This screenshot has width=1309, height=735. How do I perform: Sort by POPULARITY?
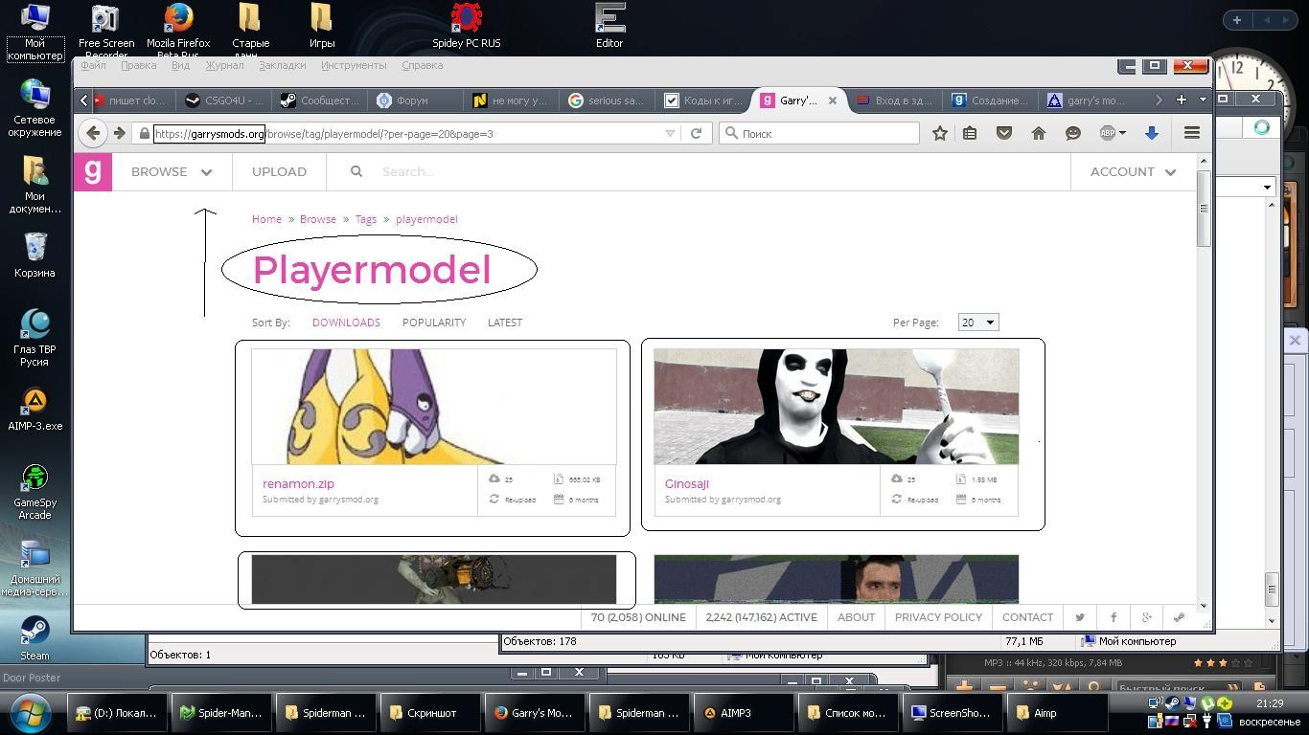pos(434,323)
